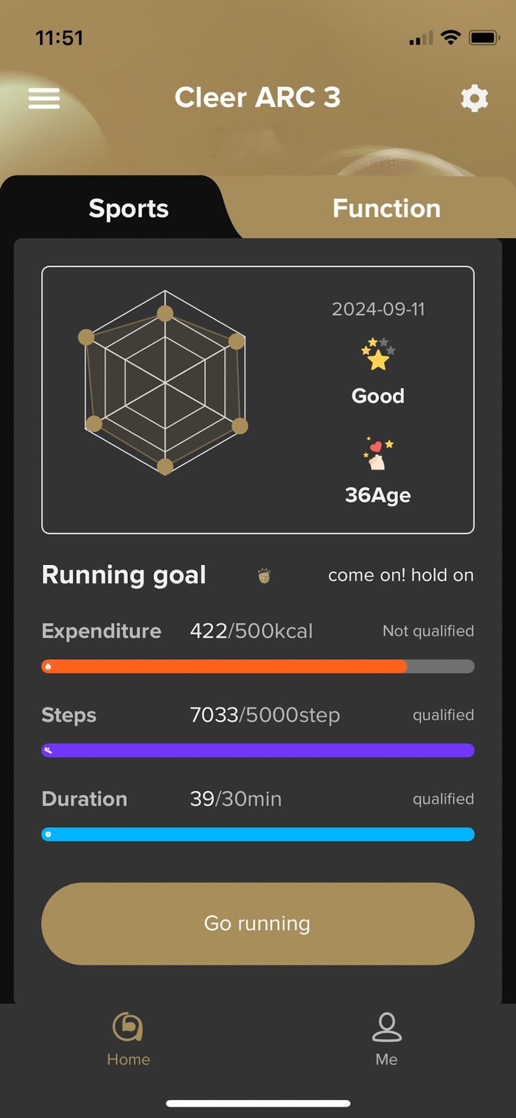The height and width of the screenshot is (1118, 516).
Task: Click the orange Expenditure progress bar
Action: pos(233,666)
